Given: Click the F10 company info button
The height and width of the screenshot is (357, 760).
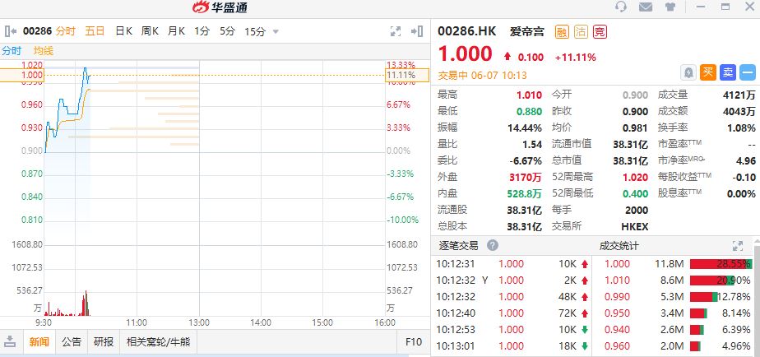Looking at the screenshot, I should [x=414, y=341].
